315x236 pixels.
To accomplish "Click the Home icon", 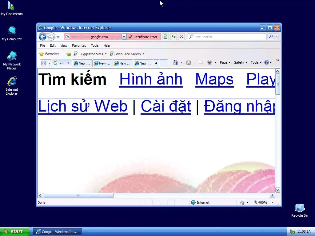I will [176, 62].
